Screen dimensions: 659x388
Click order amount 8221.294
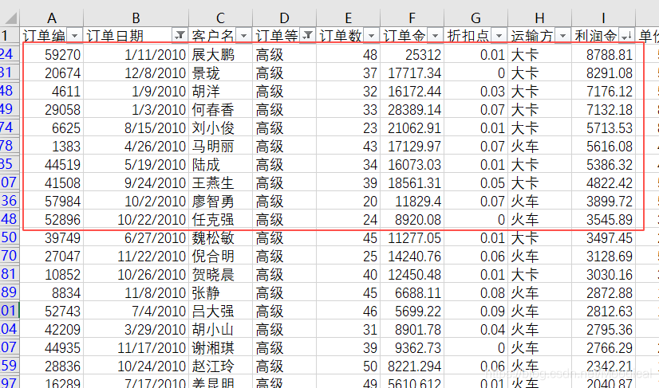pyautogui.click(x=414, y=366)
